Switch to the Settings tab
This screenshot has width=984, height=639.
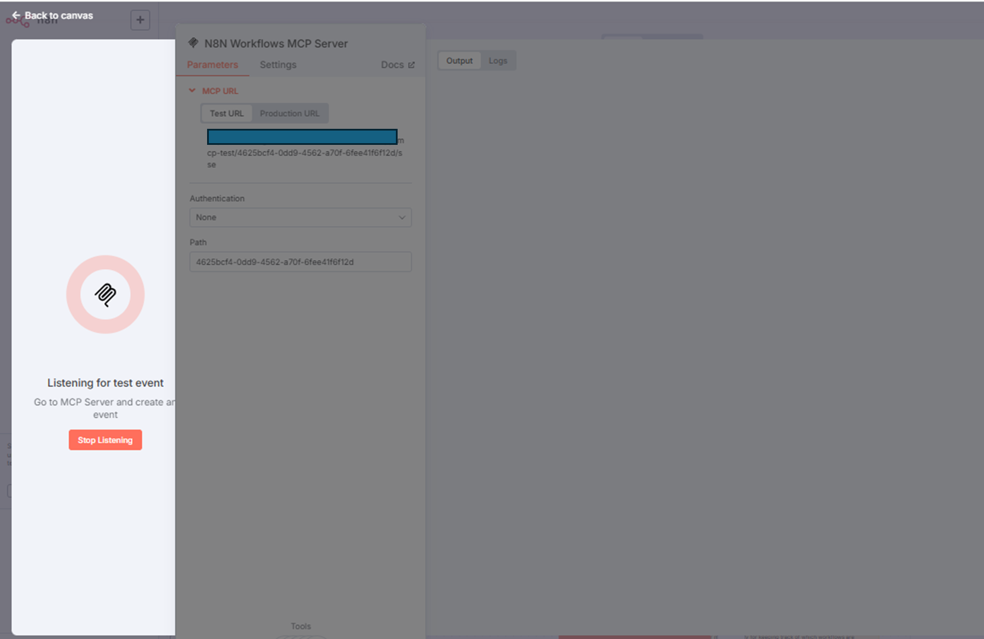pos(278,65)
